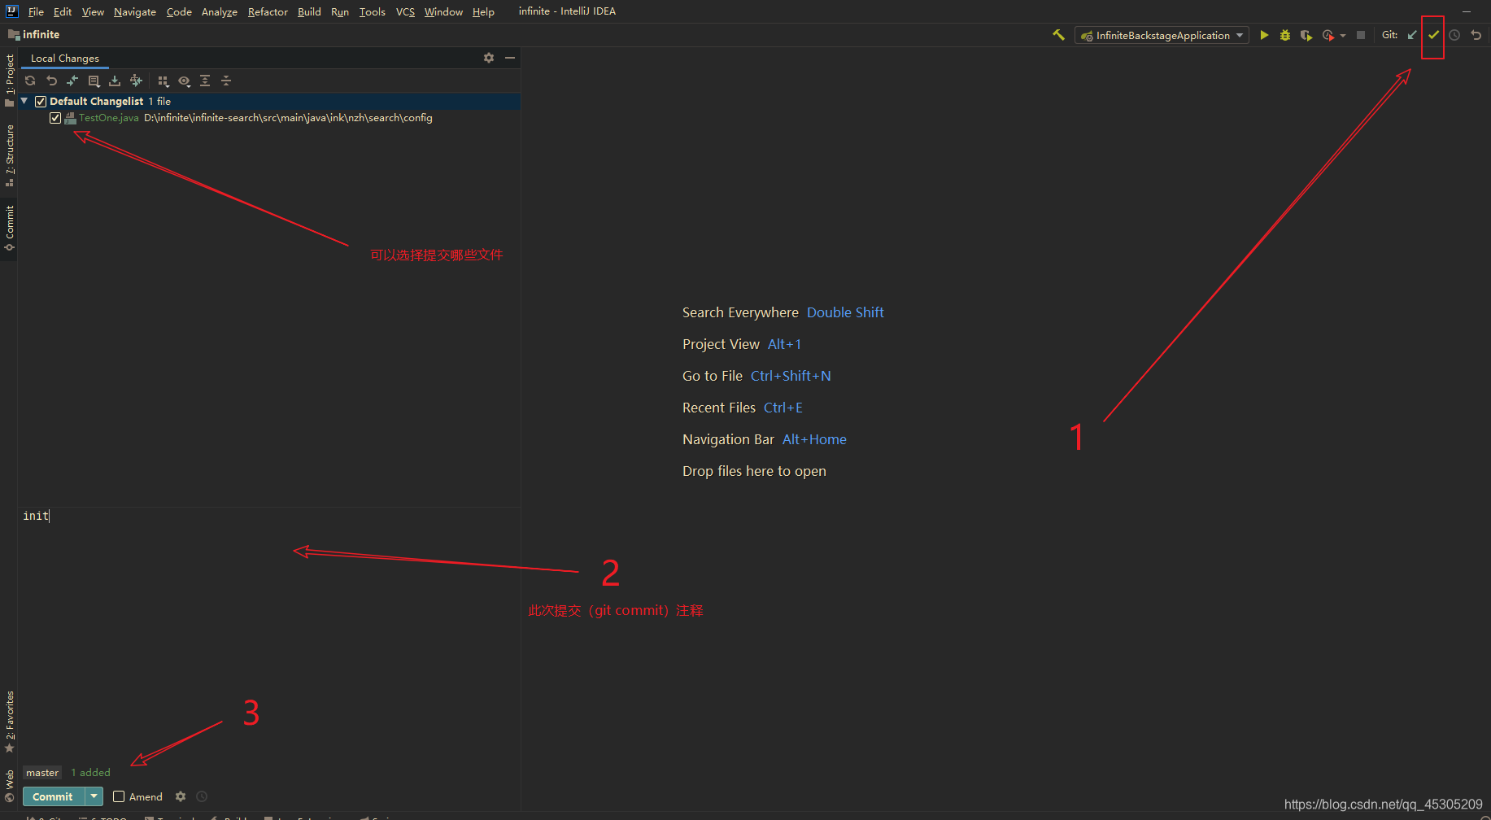Click Expand All icon in changes toolbar
The width and height of the screenshot is (1491, 820).
click(x=205, y=81)
